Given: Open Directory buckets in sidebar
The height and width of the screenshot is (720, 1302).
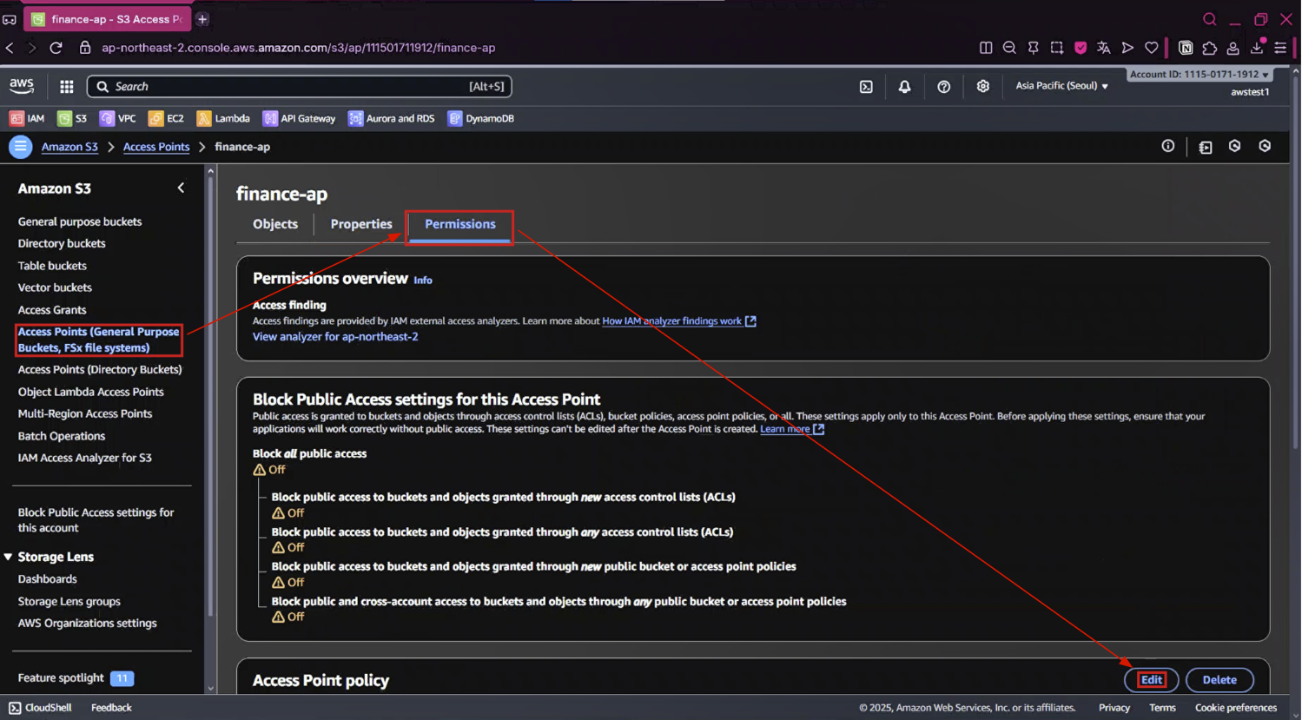Looking at the screenshot, I should pos(62,244).
